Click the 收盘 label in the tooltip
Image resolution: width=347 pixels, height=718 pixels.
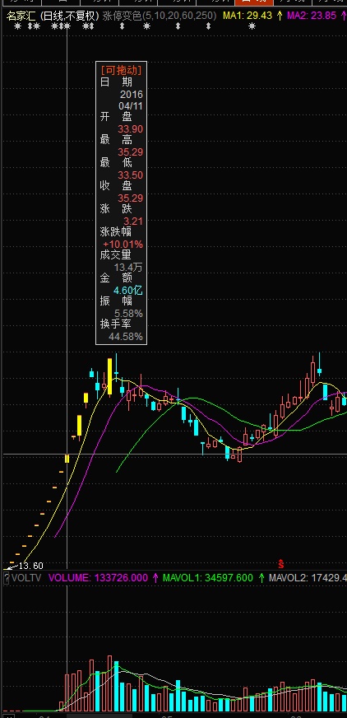coord(116,186)
